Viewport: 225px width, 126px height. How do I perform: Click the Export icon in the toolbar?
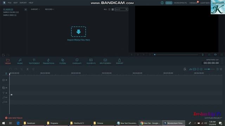coord(120,61)
